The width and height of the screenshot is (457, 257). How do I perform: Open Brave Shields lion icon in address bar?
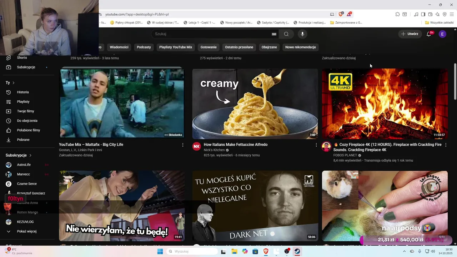341,14
